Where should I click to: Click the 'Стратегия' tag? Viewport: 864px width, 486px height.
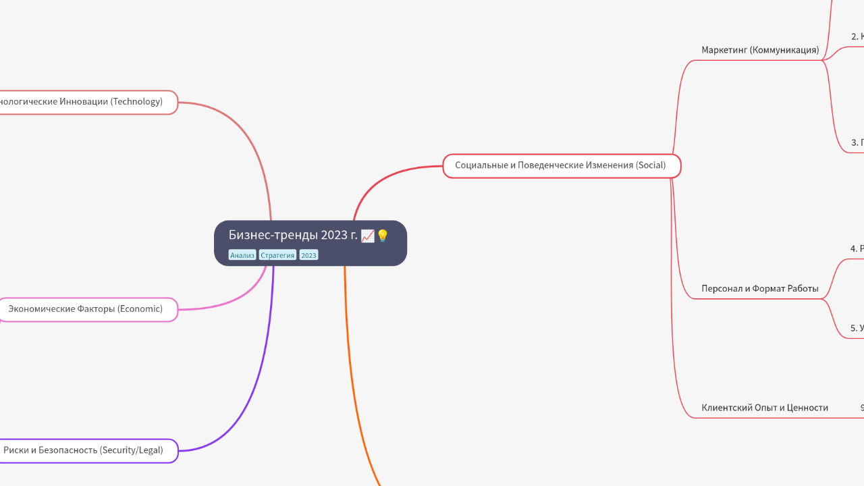point(277,255)
